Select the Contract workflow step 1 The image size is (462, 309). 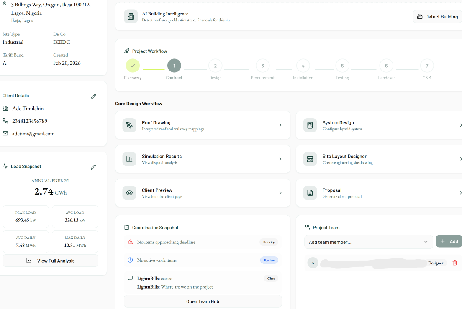[174, 66]
